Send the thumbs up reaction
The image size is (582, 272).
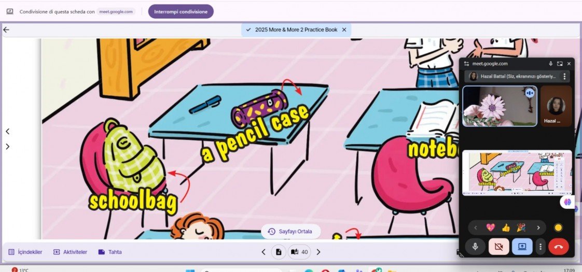tap(506, 227)
